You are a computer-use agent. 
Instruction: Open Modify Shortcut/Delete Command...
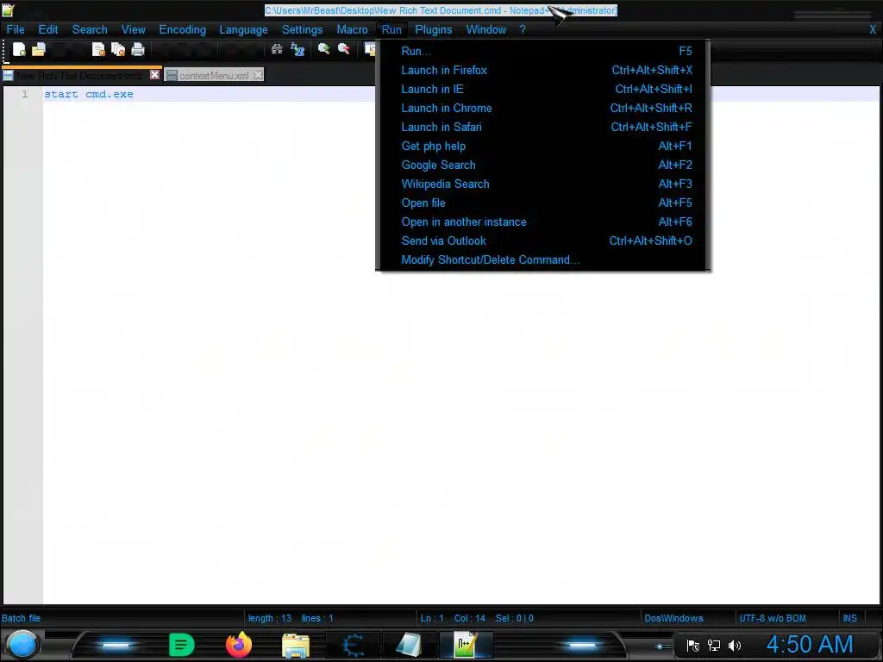pos(543,260)
